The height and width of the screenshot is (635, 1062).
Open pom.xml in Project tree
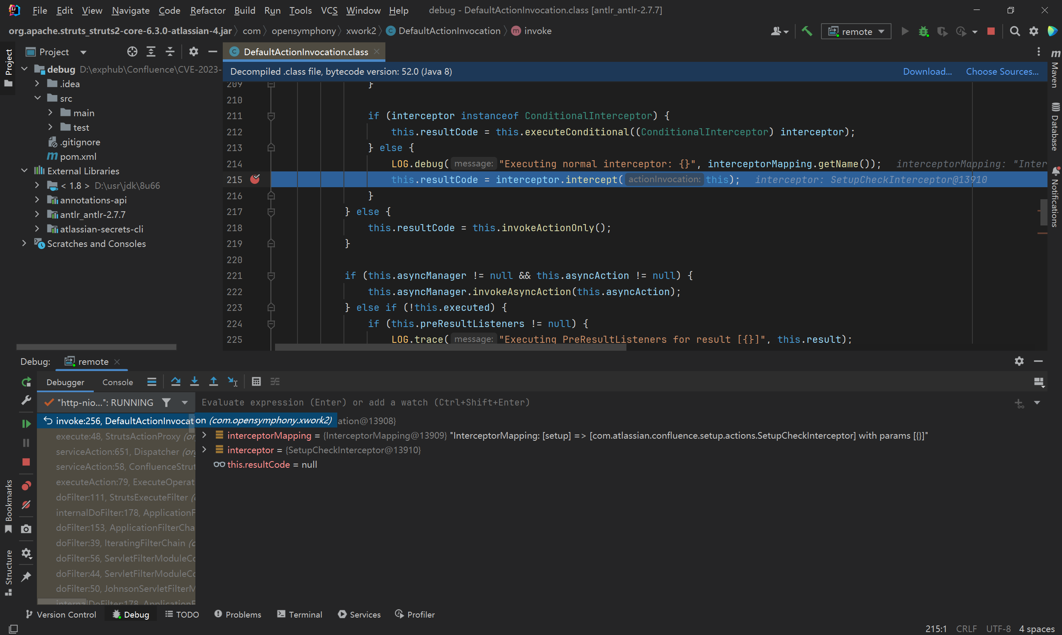coord(72,156)
